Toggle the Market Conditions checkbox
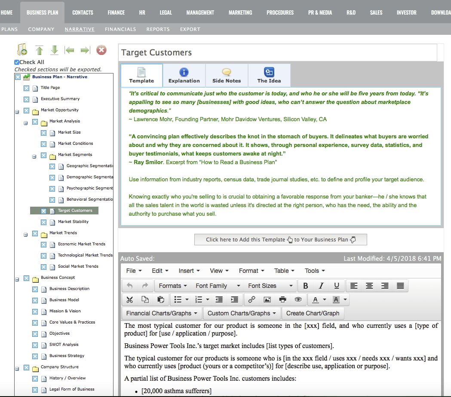The image size is (451, 397). pos(44,144)
